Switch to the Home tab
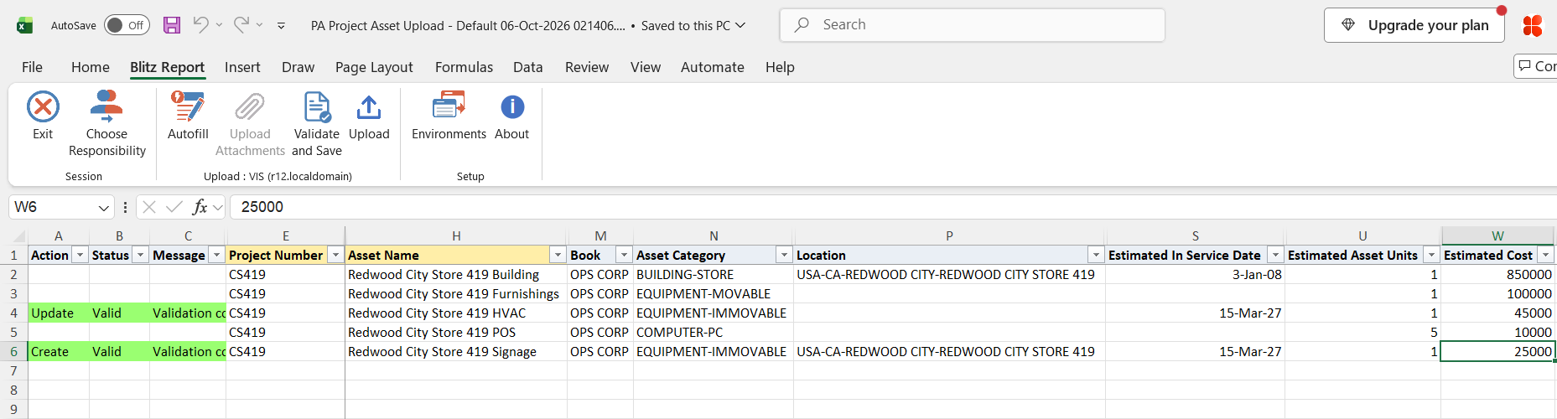 (91, 67)
